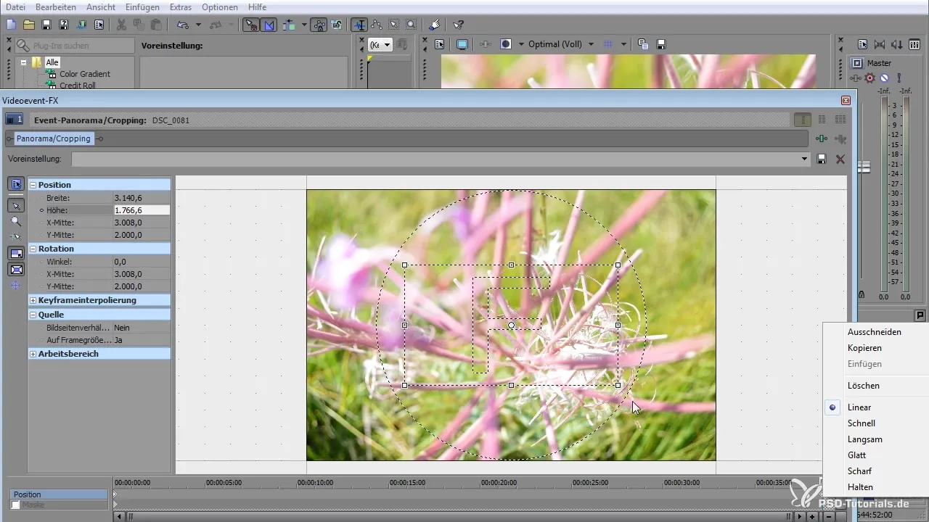929x522 pixels.
Task: Click the Cut scissors icon
Action: 121,25
